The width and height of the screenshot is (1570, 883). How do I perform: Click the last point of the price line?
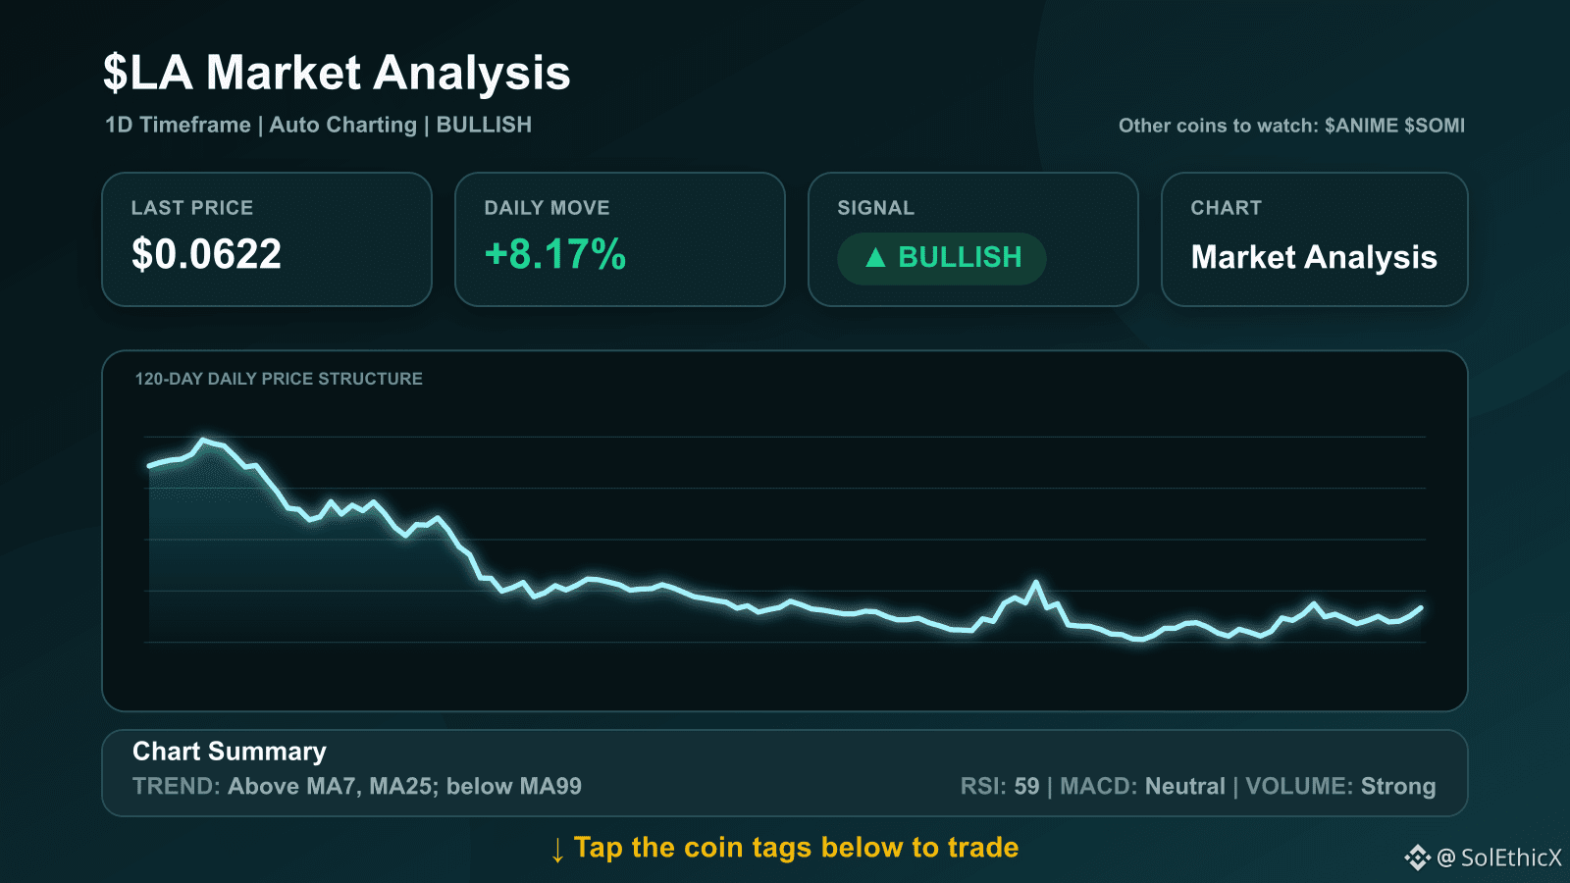coord(1421,608)
